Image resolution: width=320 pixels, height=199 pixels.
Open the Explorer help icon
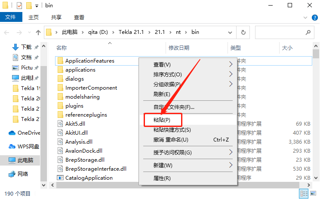(315, 18)
